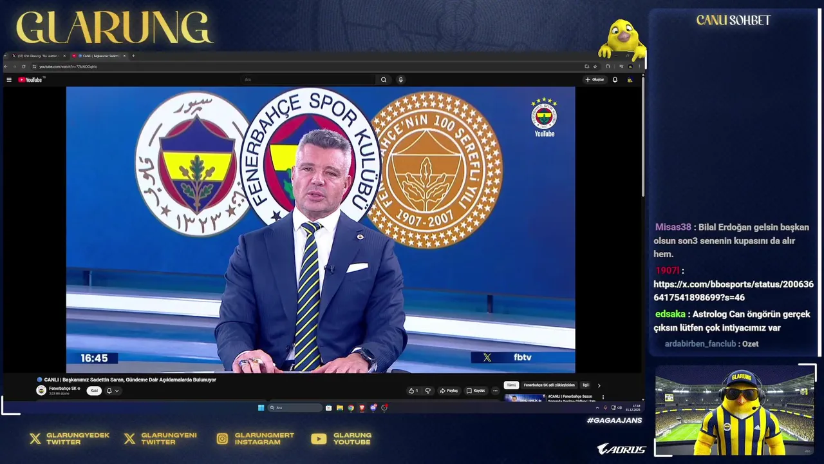Start YouTube voice search with microphone
The height and width of the screenshot is (464, 824).
click(400, 80)
